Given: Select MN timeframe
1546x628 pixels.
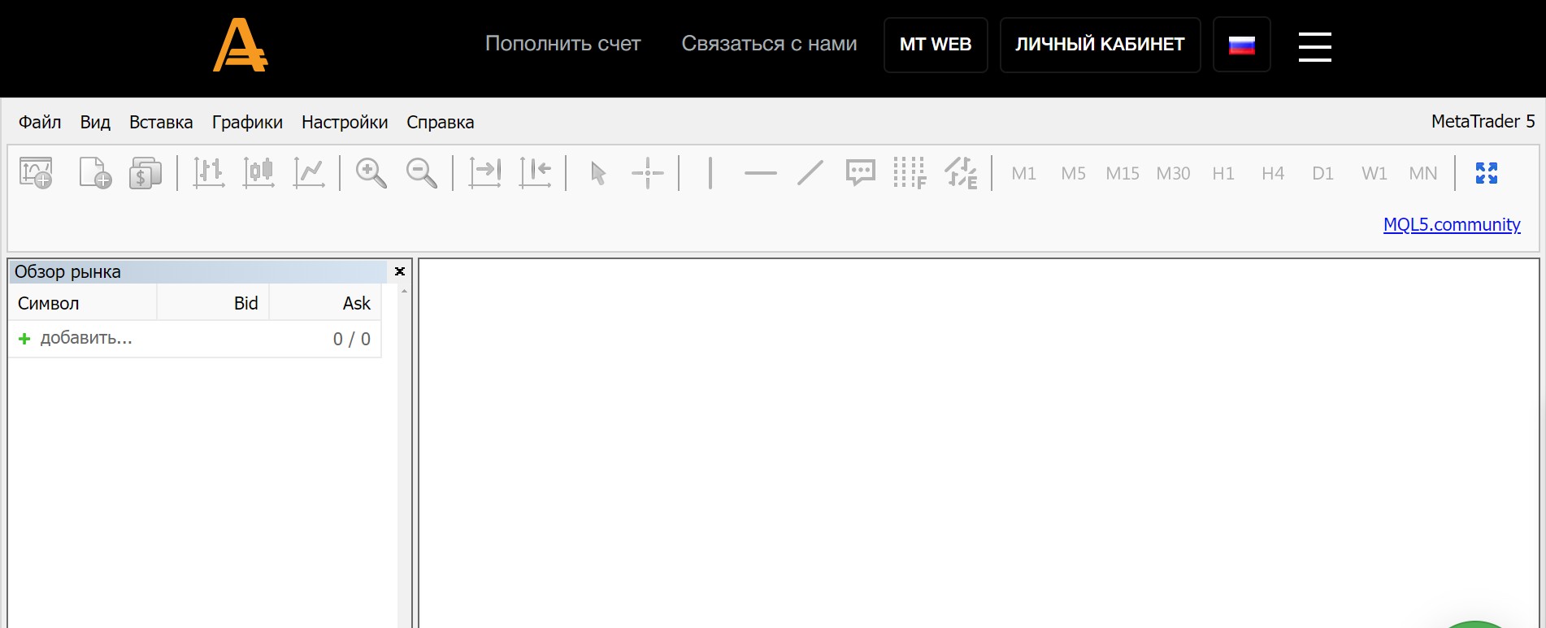Looking at the screenshot, I should (1423, 173).
